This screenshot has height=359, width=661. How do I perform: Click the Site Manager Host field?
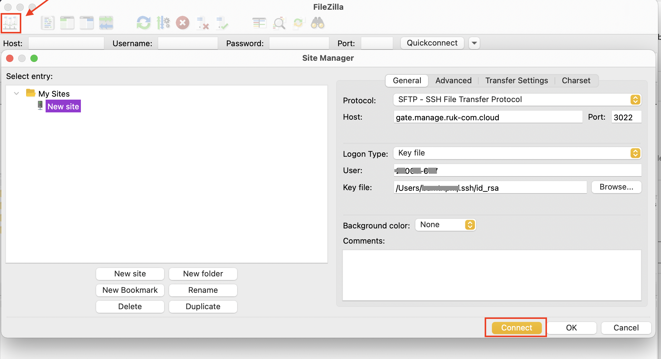click(x=488, y=117)
